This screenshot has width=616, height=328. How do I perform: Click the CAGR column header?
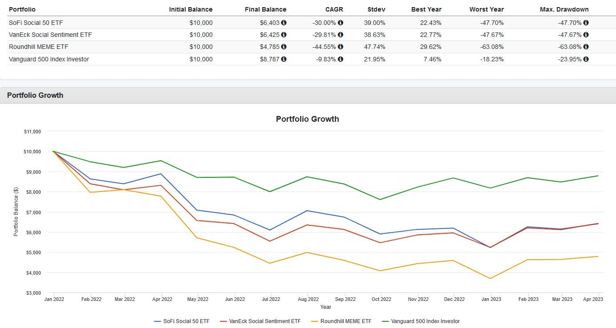pos(334,9)
